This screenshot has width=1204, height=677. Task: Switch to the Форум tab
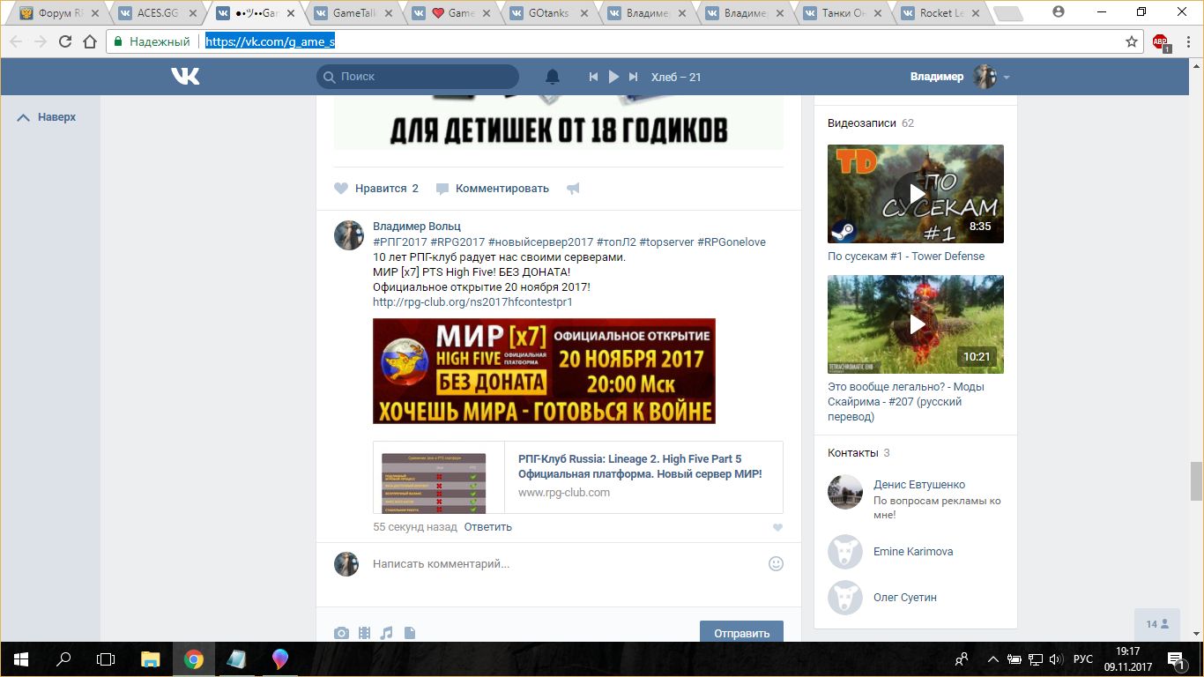pyautogui.click(x=60, y=13)
